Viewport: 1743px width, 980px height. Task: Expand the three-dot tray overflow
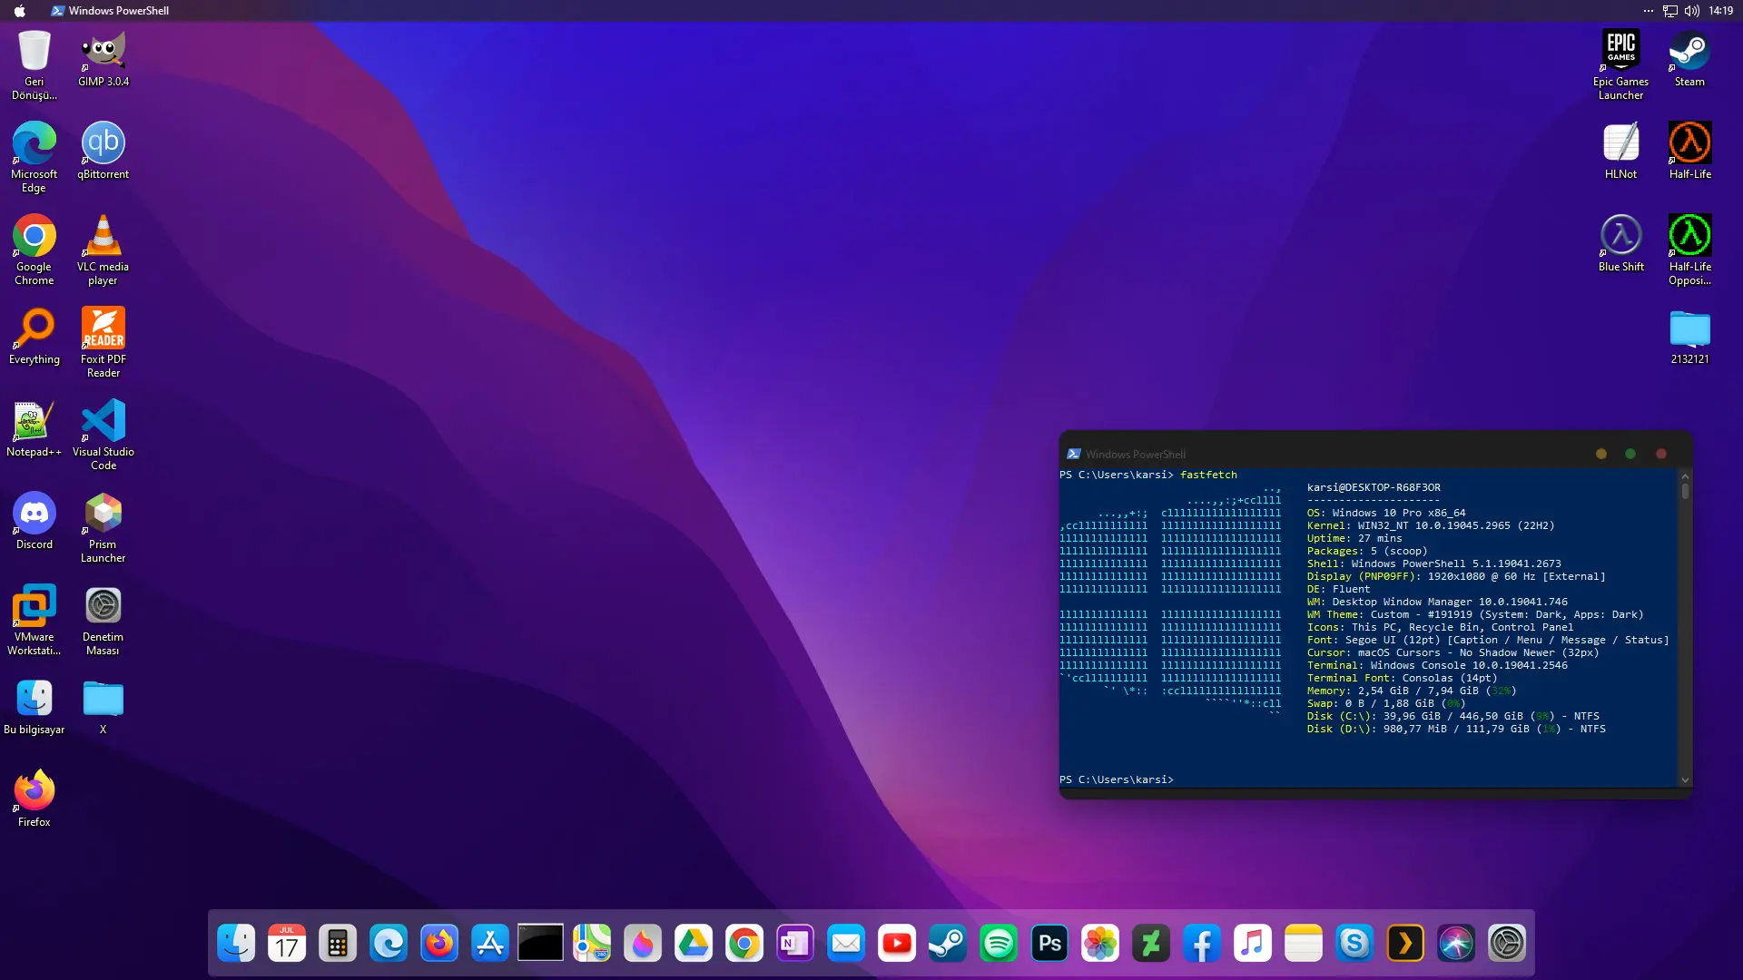pos(1649,11)
